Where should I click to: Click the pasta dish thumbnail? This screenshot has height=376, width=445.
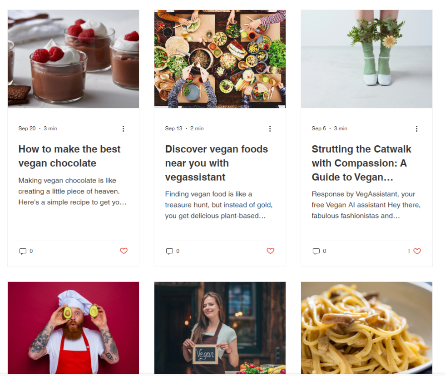pyautogui.click(x=367, y=328)
